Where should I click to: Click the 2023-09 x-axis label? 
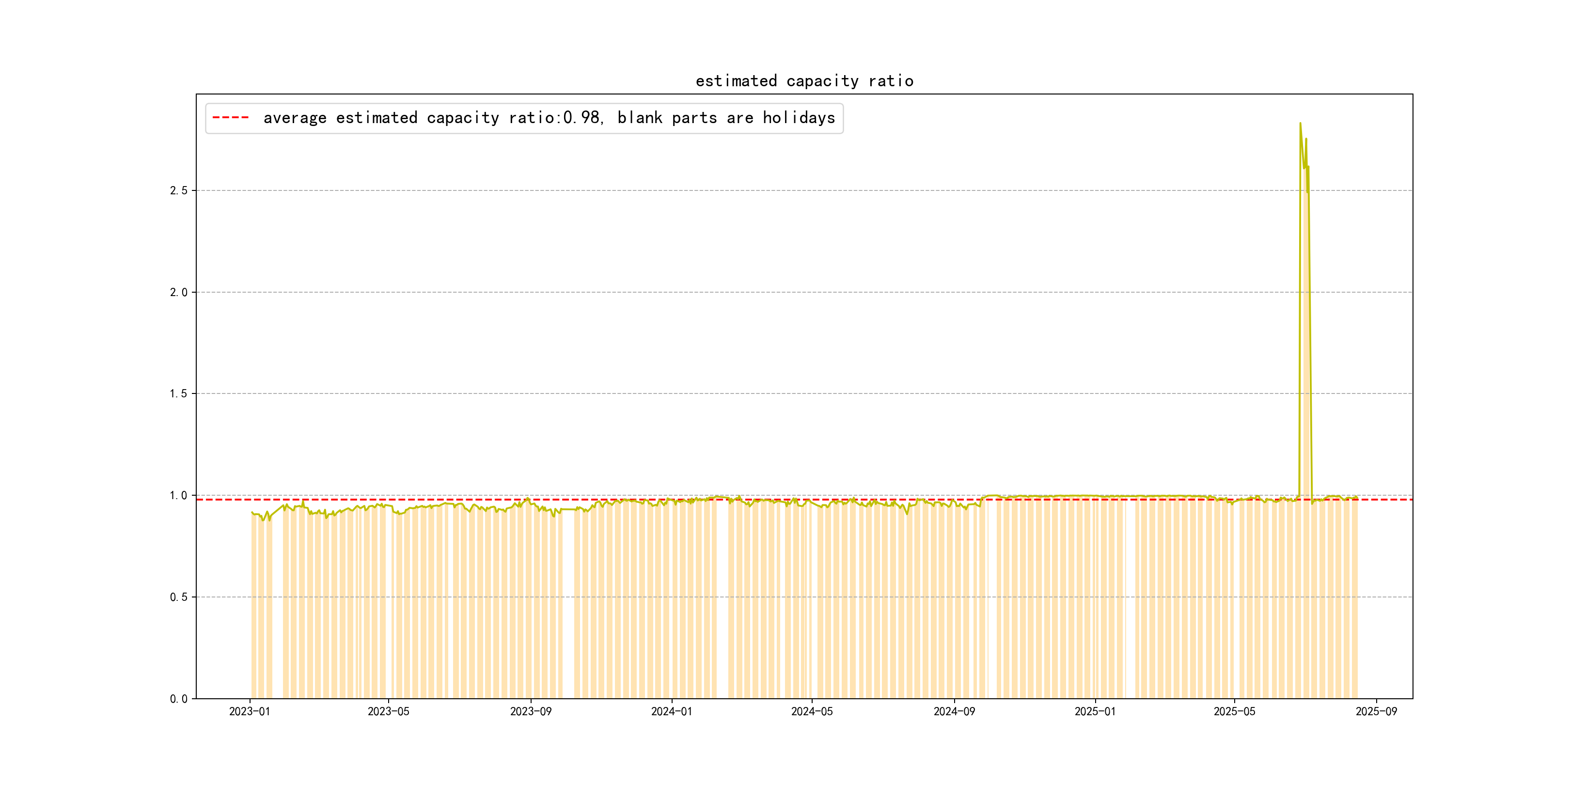coord(530,711)
